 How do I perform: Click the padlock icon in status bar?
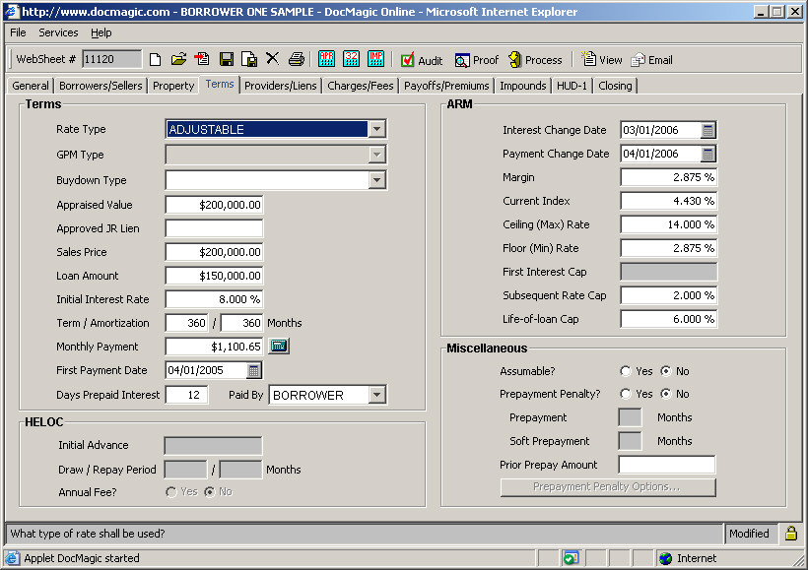[791, 534]
